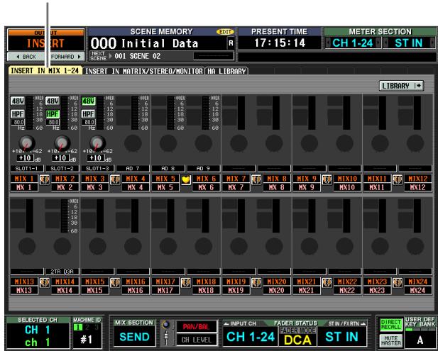438x351 pixels.
Task: Click the CH 1-24 Input CH fader status
Action: (x=251, y=337)
